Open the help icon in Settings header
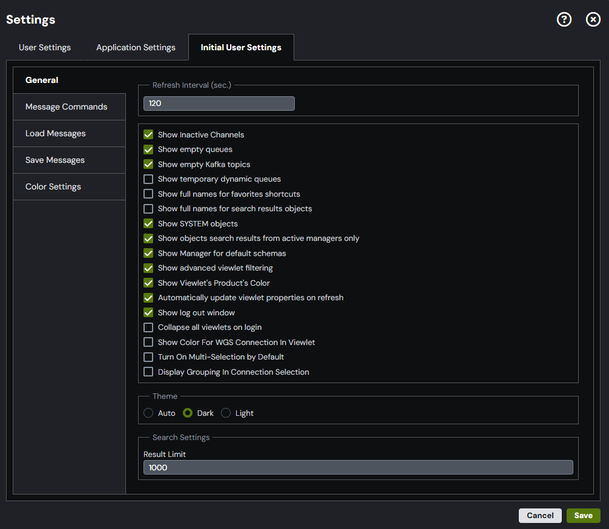This screenshot has width=609, height=529. pyautogui.click(x=564, y=19)
